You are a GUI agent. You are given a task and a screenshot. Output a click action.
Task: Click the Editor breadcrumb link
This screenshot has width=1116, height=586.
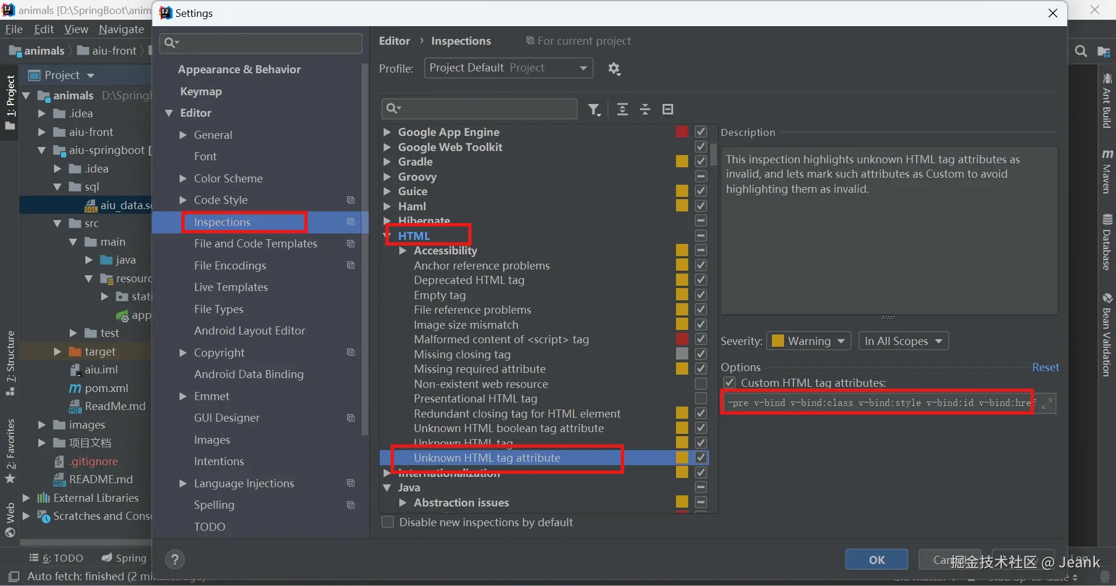395,41
